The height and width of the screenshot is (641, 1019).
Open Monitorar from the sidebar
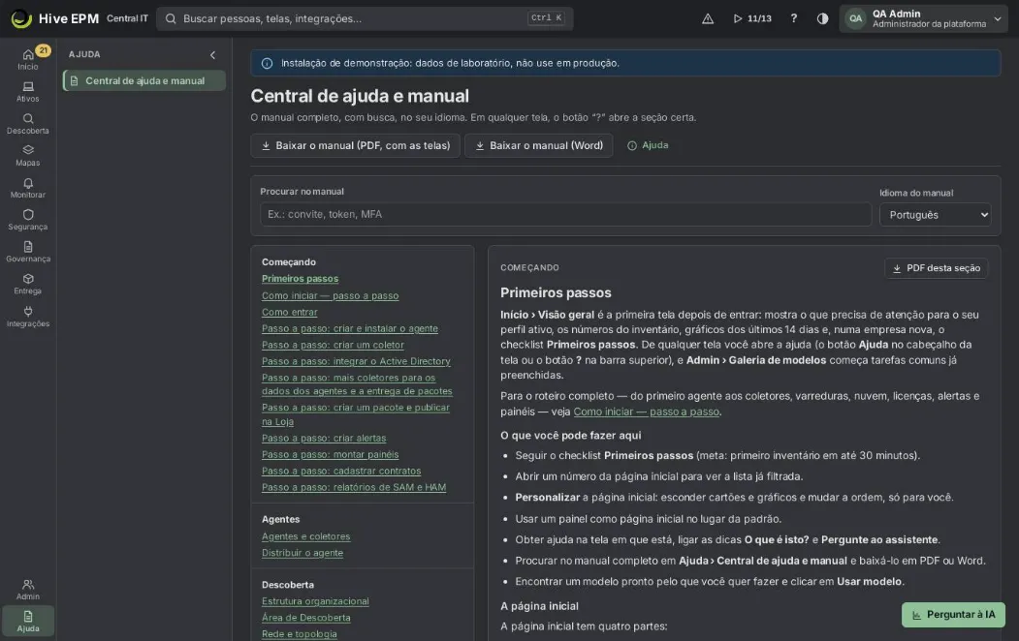coord(28,188)
